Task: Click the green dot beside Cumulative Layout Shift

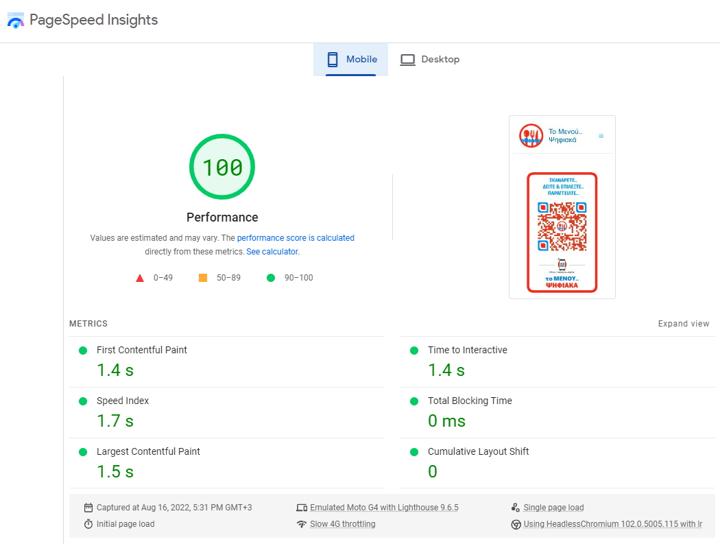Action: 414,452
